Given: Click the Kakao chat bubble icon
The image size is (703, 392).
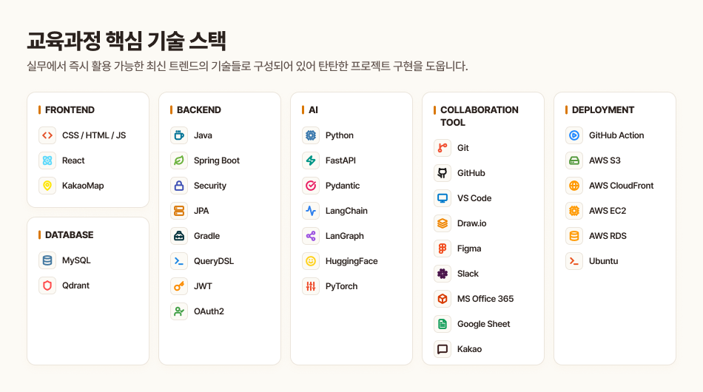Looking at the screenshot, I should 443,349.
